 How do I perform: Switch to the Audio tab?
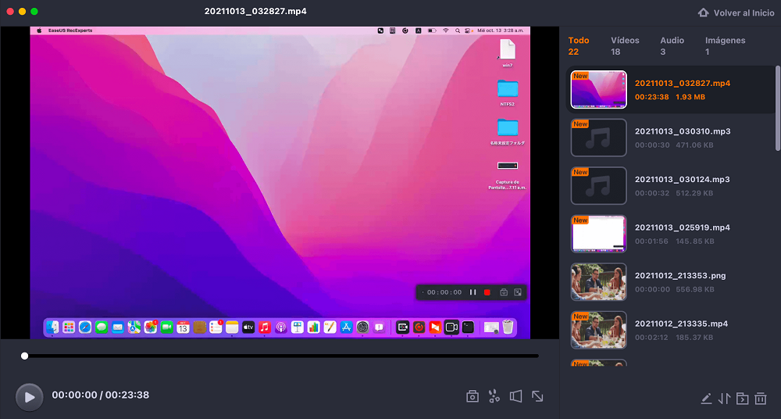click(672, 45)
